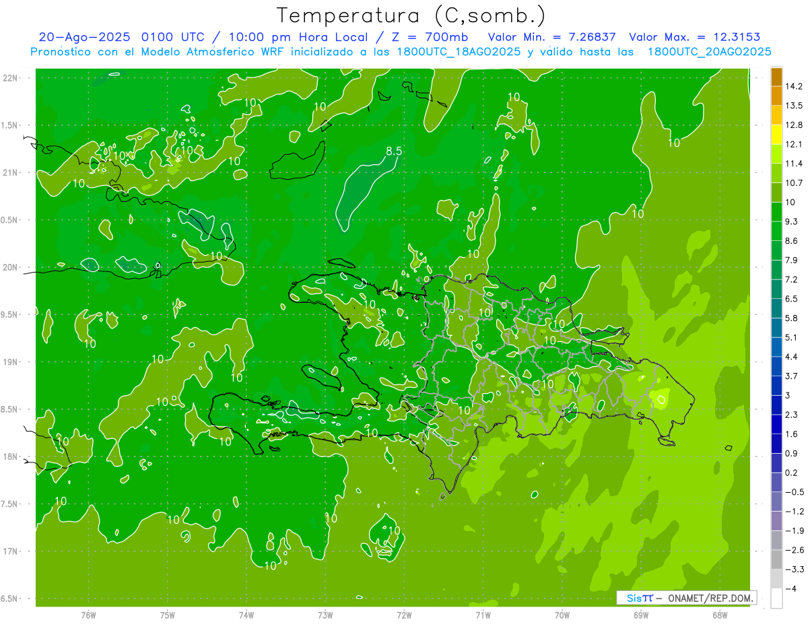This screenshot has width=808, height=624.
Task: Click 'Valor Max. = 12.3153' text
Action: point(694,37)
